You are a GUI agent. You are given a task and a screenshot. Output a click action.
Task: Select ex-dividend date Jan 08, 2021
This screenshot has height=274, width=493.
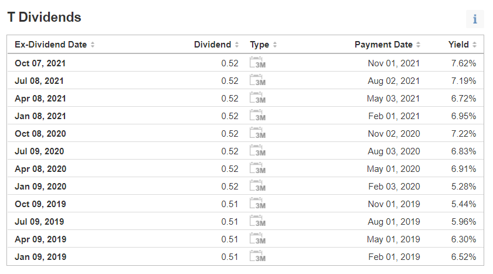[40, 116]
